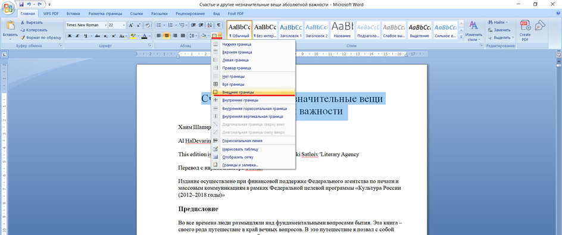Apply the Заголовок 1 style
562x235 pixels.
click(x=291, y=30)
